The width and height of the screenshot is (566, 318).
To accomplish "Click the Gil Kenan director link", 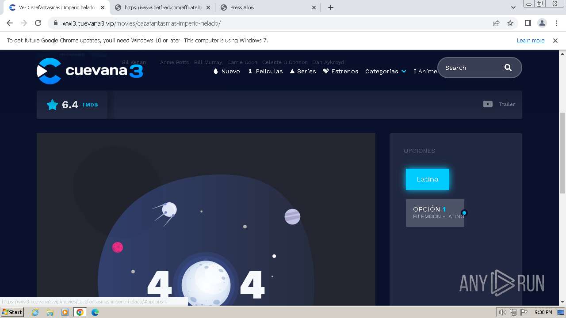I will [x=134, y=62].
